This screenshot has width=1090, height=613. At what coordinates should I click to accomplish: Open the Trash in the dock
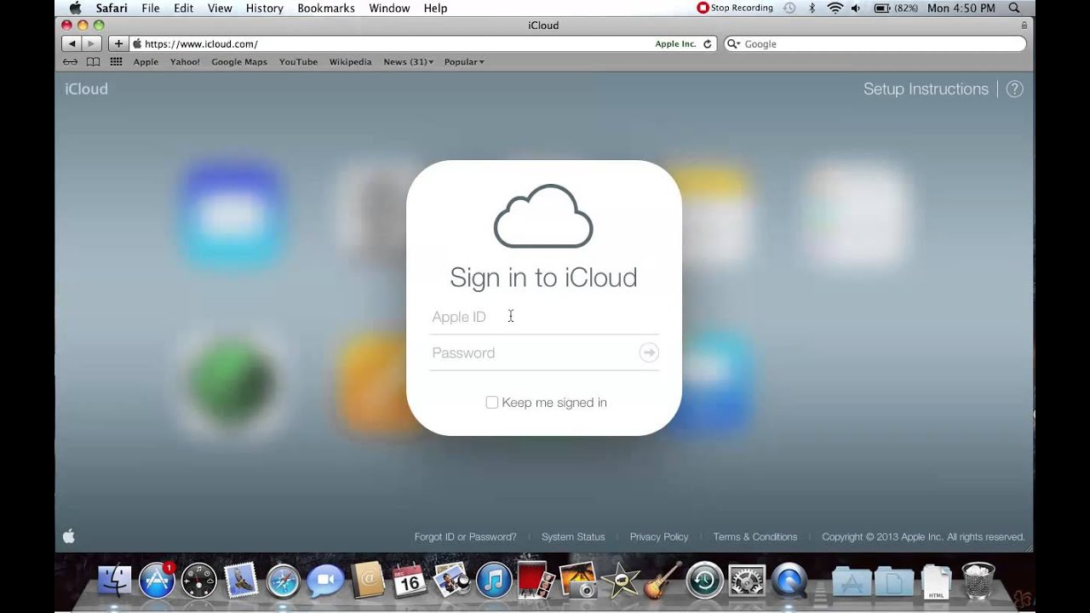978,581
